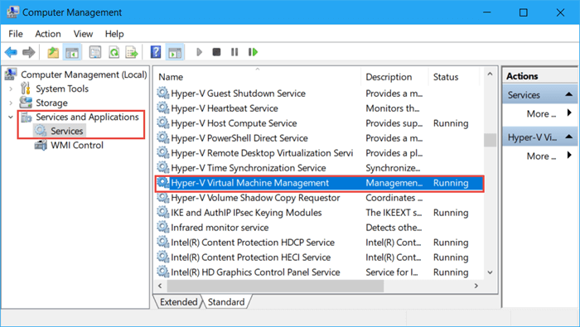This screenshot has width=580, height=327.
Task: Select WMI Control tree item
Action: tap(77, 145)
